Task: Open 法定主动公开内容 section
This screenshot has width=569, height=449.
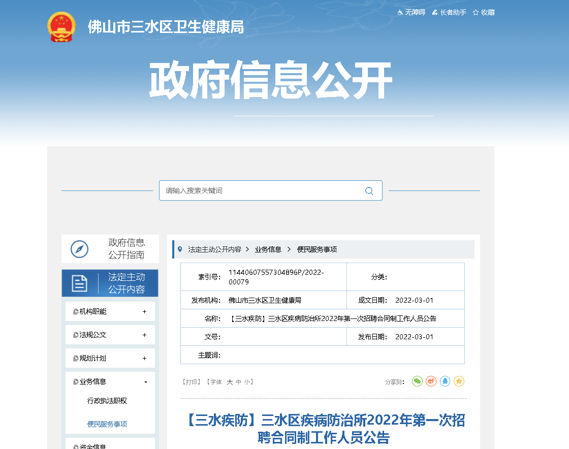Action: tap(110, 283)
